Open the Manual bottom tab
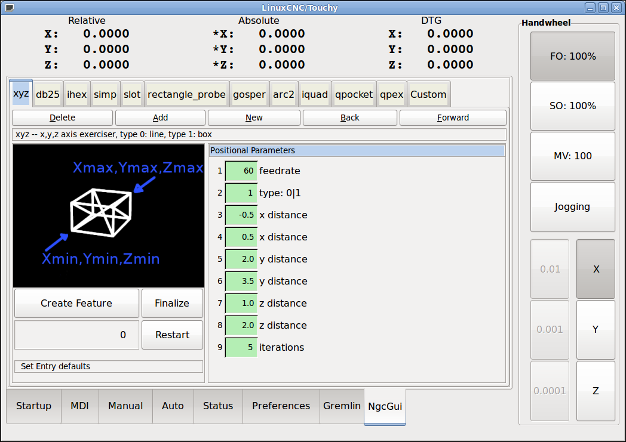626x442 pixels. pos(126,406)
